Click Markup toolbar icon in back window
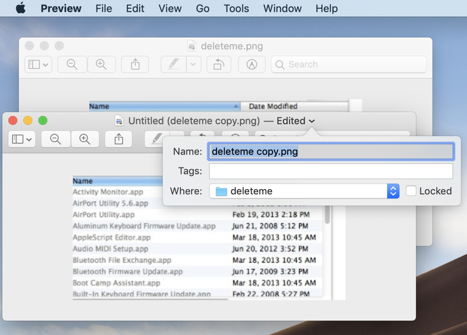The width and height of the screenshot is (467, 335). 252,64
